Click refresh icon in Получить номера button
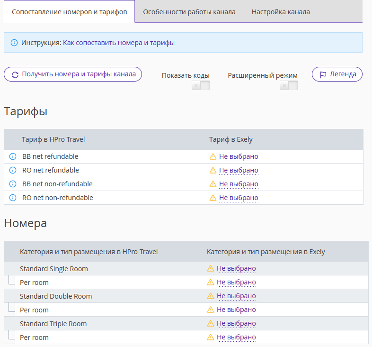This screenshot has width=372, height=347. (x=15, y=74)
